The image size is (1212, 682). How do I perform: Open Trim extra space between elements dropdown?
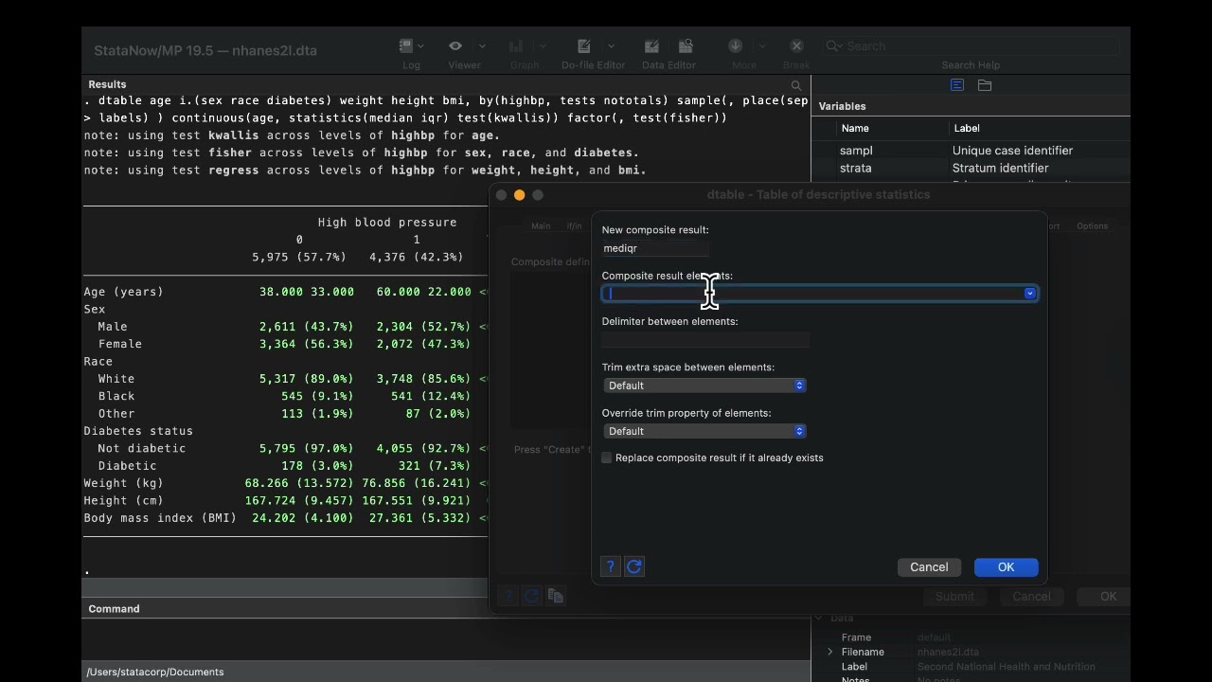(x=704, y=386)
